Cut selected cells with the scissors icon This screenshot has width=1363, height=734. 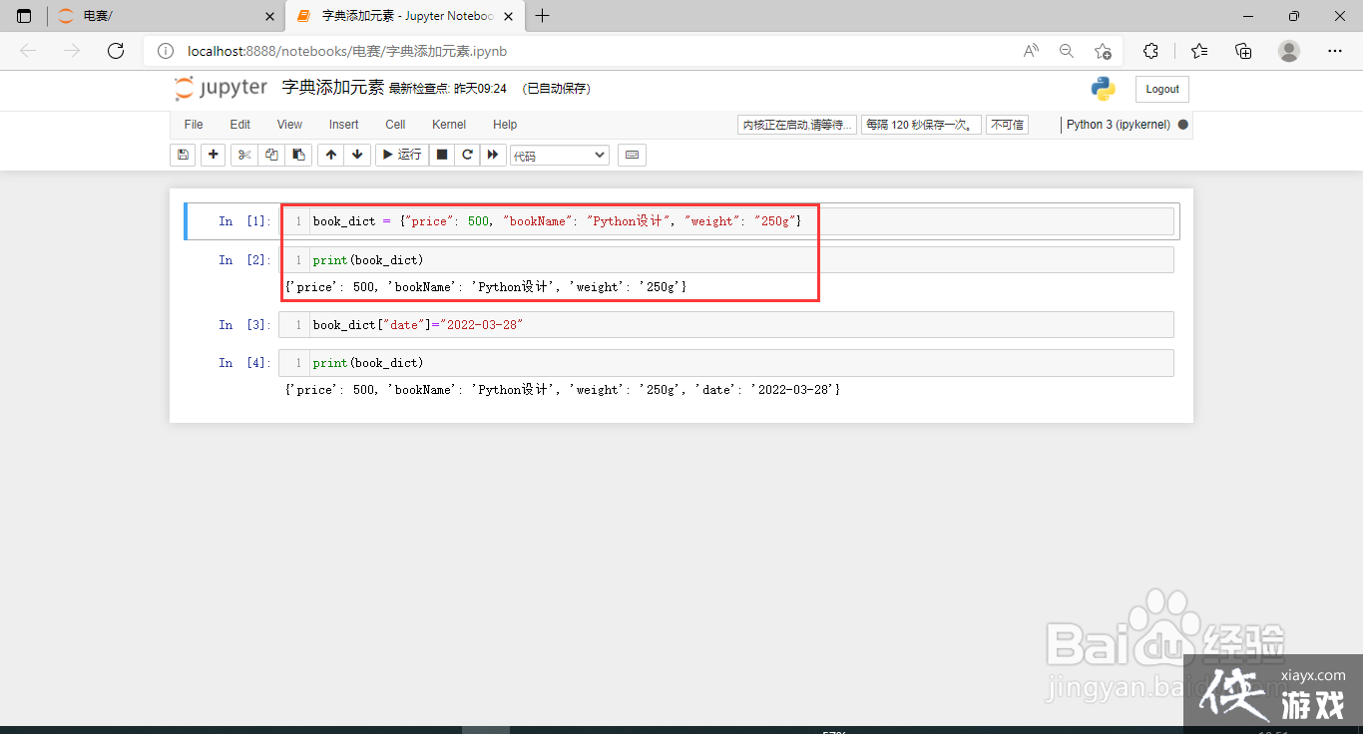coord(244,155)
